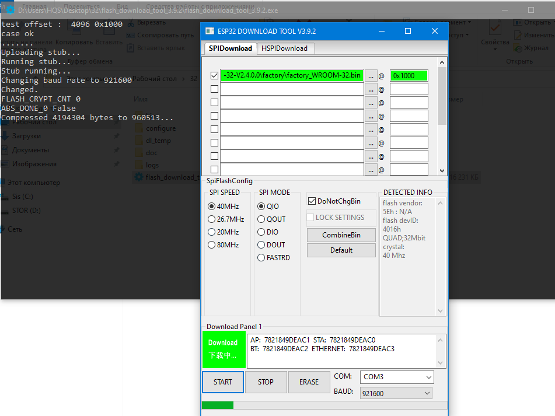This screenshot has height=416, width=555.
Task: Click the green download progress bar
Action: (218, 405)
